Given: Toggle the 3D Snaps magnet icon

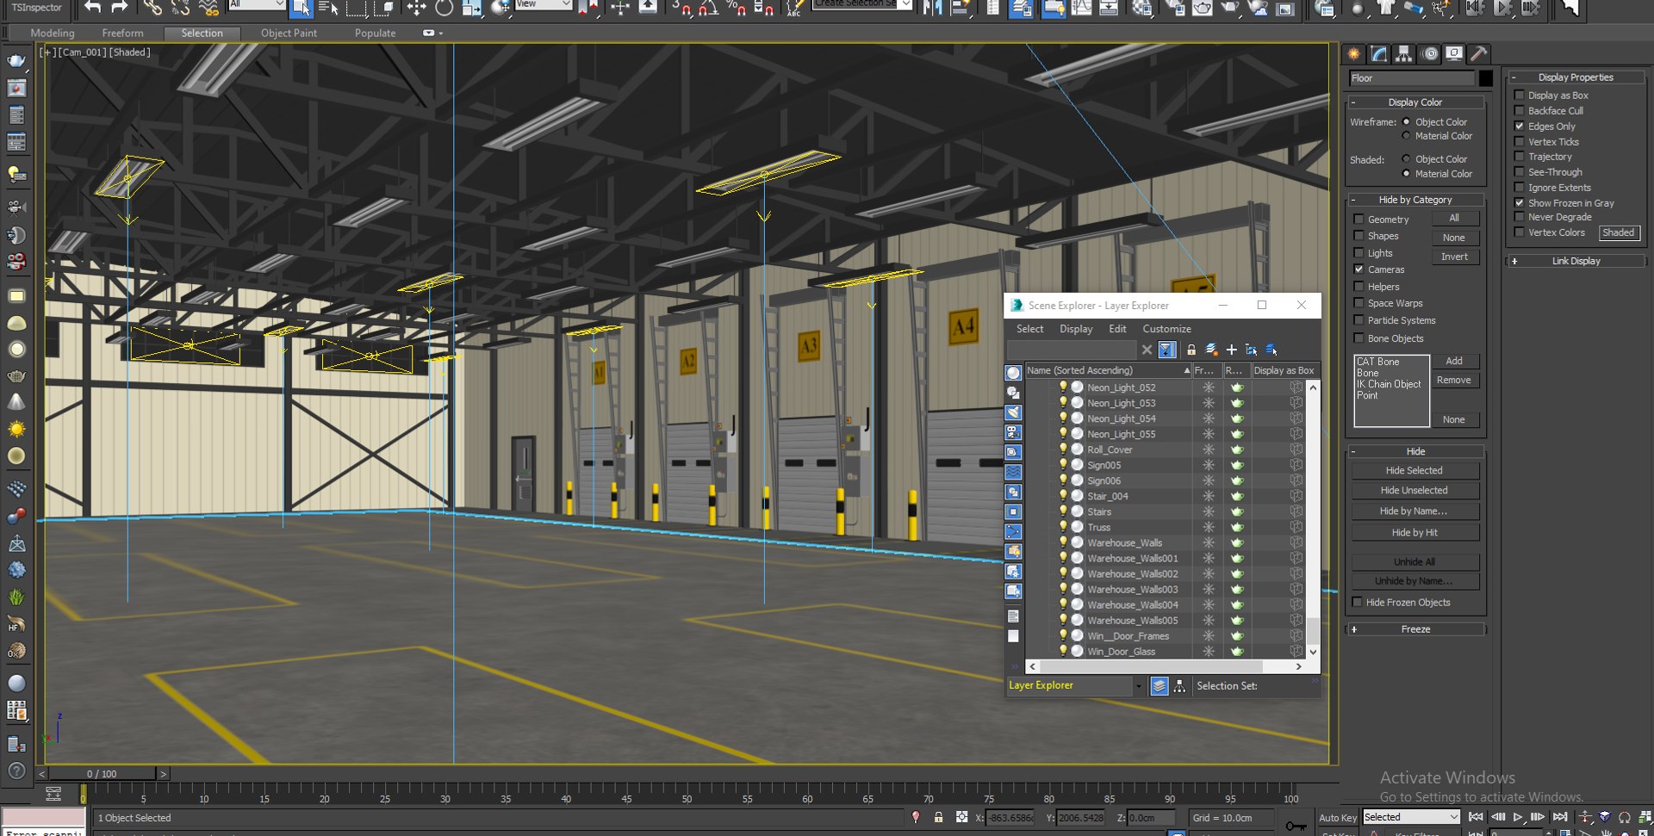Looking at the screenshot, I should tap(681, 8).
